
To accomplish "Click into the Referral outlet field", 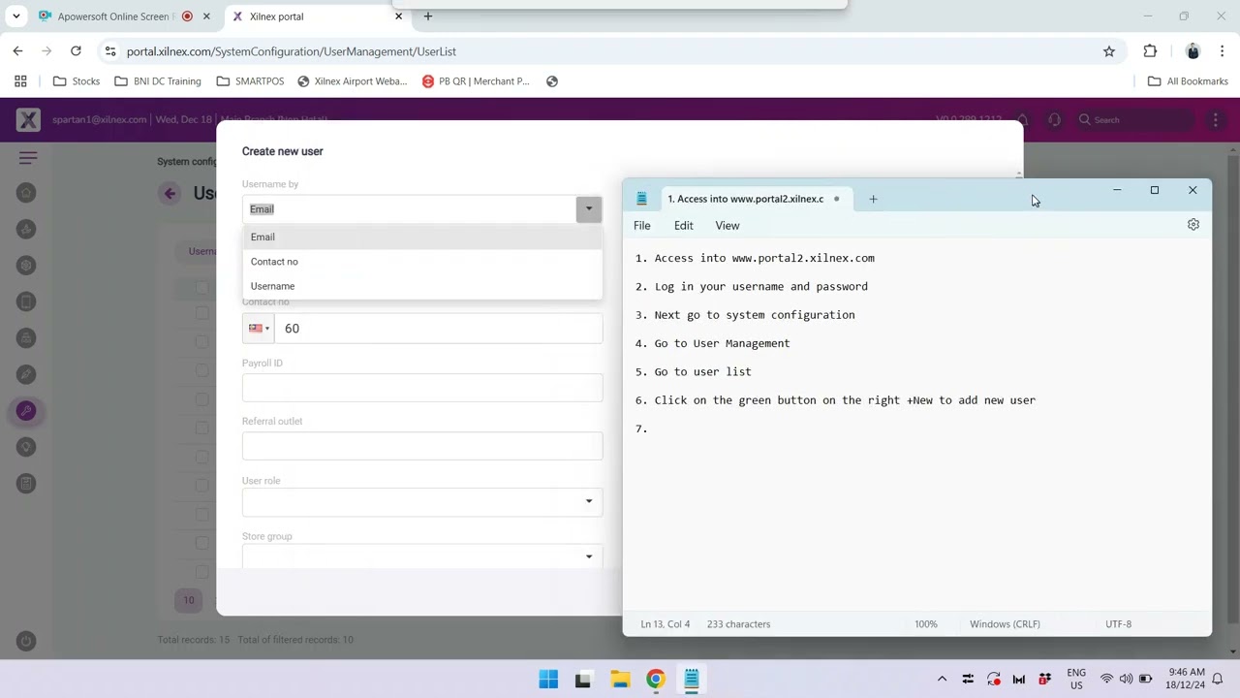I will tap(422, 446).
